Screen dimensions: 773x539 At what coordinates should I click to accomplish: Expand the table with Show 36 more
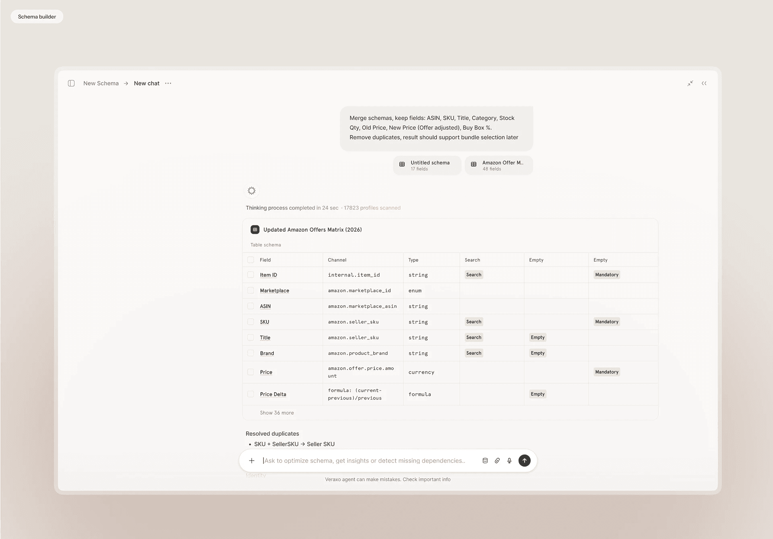(277, 413)
